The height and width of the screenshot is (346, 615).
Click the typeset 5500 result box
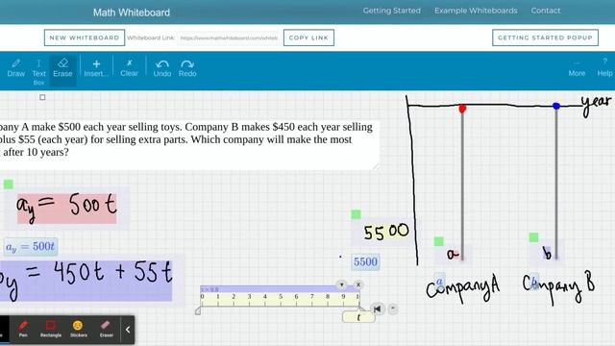[x=365, y=261]
